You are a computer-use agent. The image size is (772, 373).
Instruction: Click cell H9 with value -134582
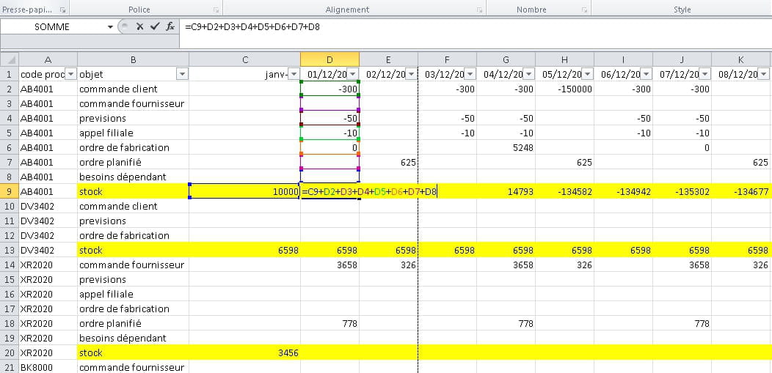[565, 192]
